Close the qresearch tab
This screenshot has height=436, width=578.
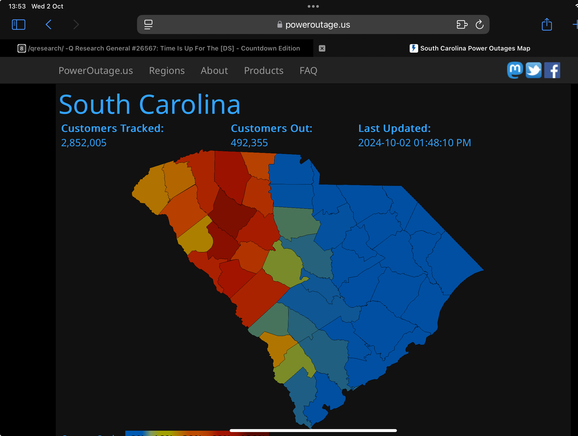pos(322,48)
